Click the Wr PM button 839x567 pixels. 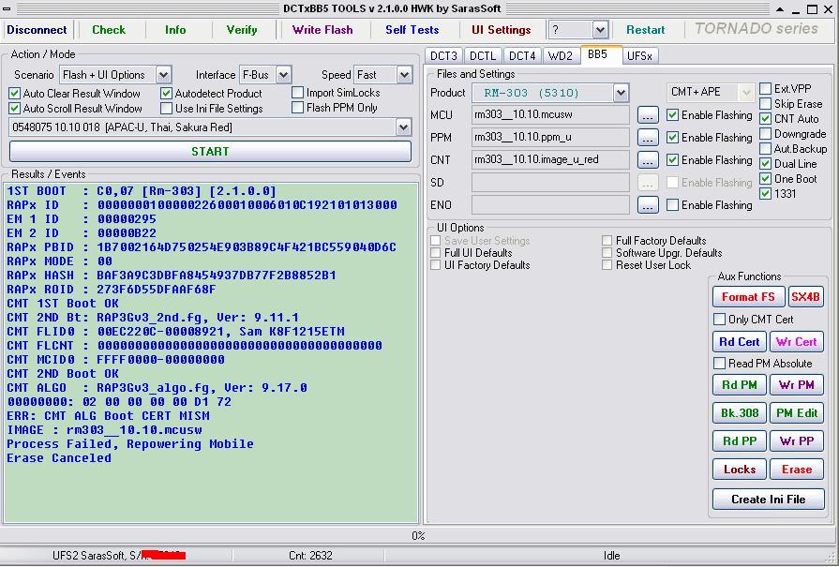(x=796, y=384)
